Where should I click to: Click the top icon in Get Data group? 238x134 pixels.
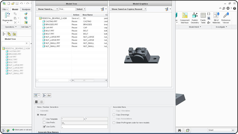pos(26,14)
